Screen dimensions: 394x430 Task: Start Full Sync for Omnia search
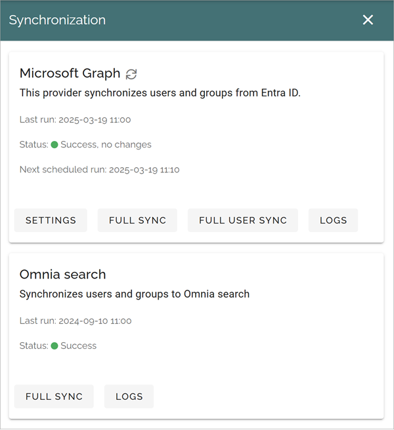(54, 397)
